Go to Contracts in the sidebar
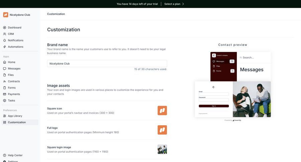Viewport: 301px width, 162px height. 20,81
